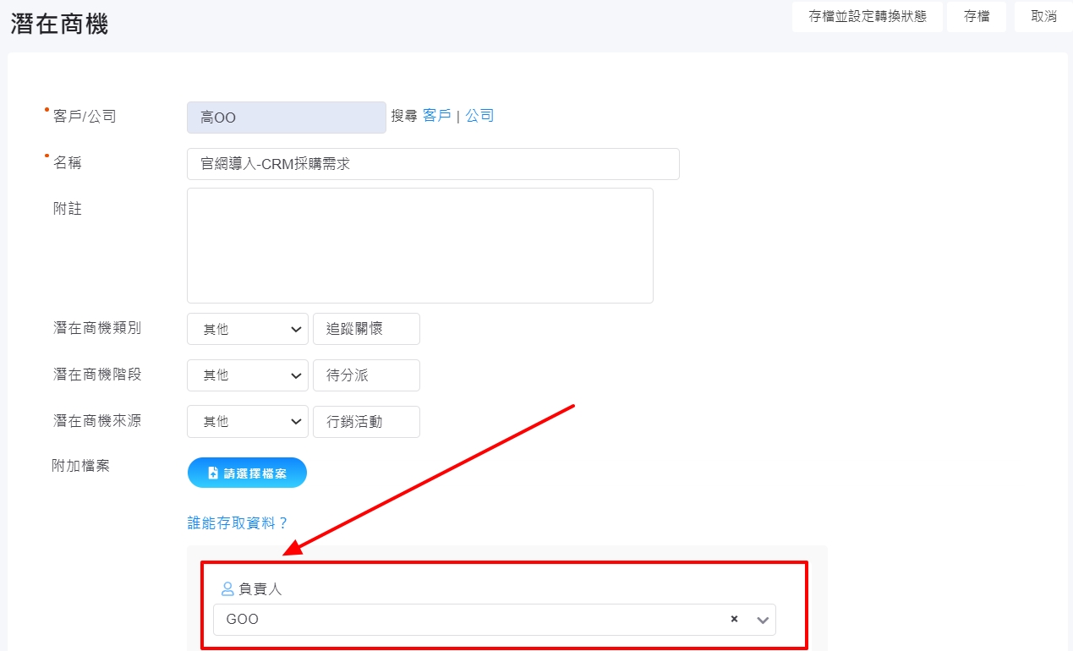Open the 誰能存取資料？ link
1073x651 pixels.
click(238, 522)
